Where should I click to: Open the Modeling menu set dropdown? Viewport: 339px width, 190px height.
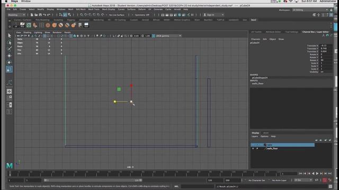16,15
